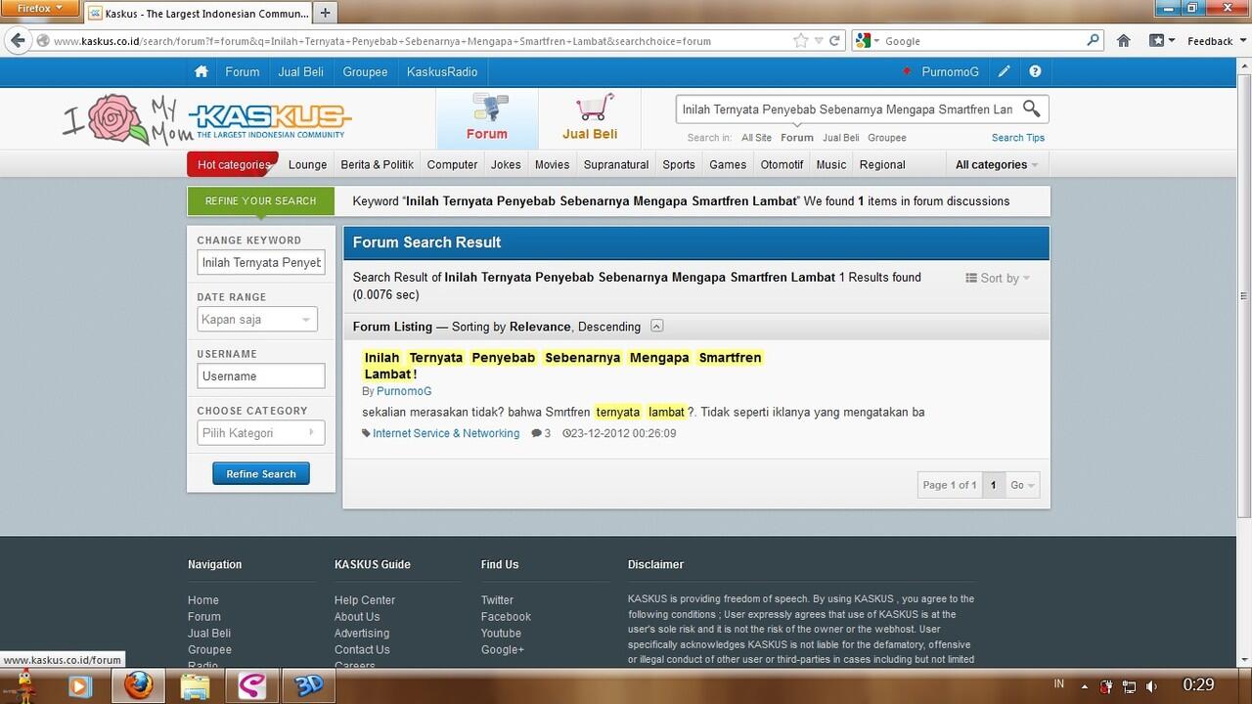Click the Google search magnifier in browser toolbar

tap(1094, 41)
